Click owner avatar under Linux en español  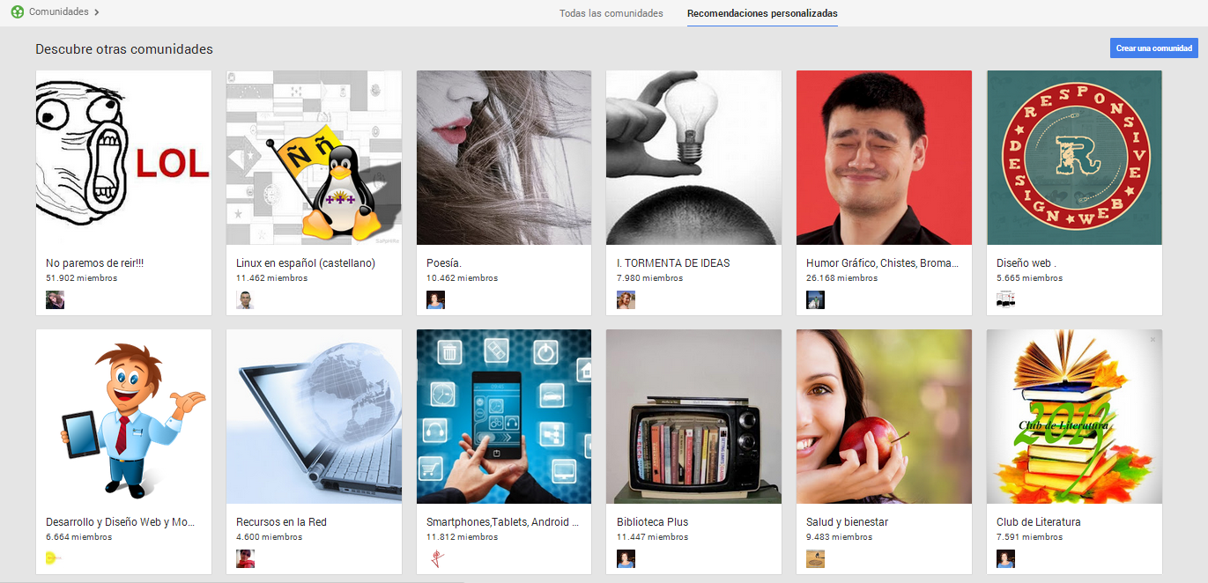(x=245, y=300)
